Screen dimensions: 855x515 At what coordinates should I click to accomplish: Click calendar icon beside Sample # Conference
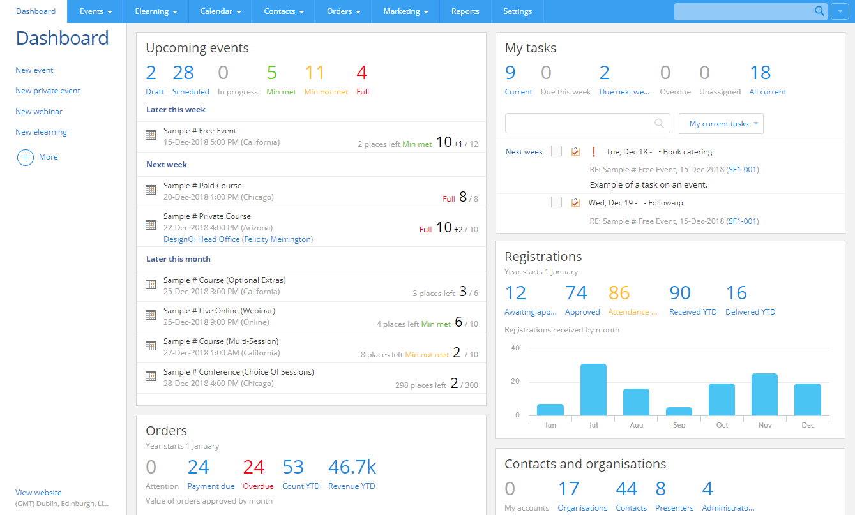tap(151, 376)
